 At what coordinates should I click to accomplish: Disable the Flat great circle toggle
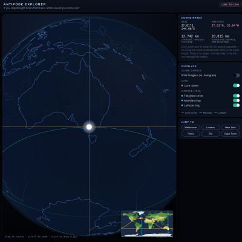[237, 96]
